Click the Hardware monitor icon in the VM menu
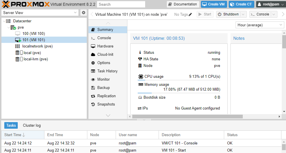The image size is (286, 153). point(93,46)
